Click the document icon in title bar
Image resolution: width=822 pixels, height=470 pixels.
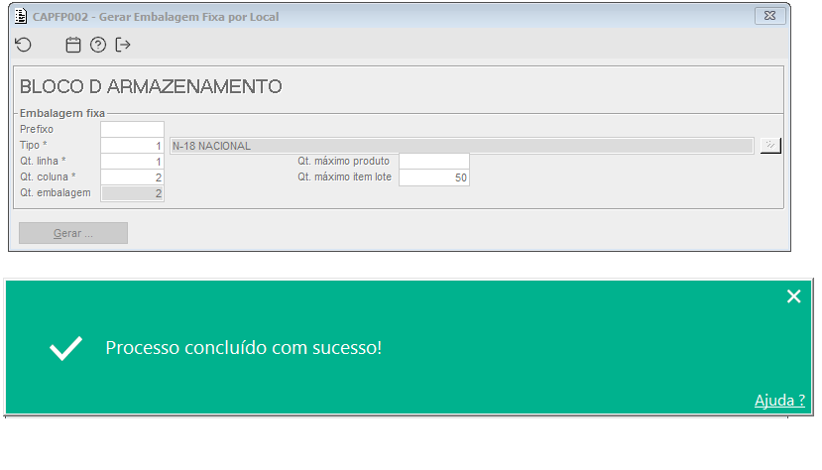coord(21,16)
